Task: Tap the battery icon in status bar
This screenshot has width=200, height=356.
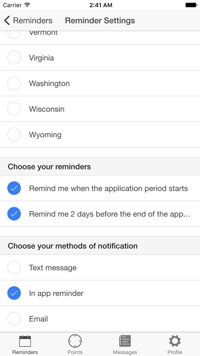Action: (191, 5)
